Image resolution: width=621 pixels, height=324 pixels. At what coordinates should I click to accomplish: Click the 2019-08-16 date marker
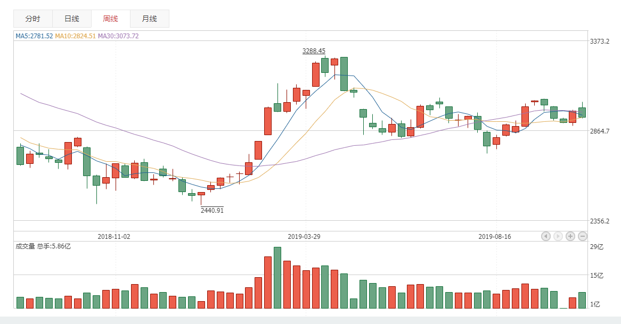point(495,236)
